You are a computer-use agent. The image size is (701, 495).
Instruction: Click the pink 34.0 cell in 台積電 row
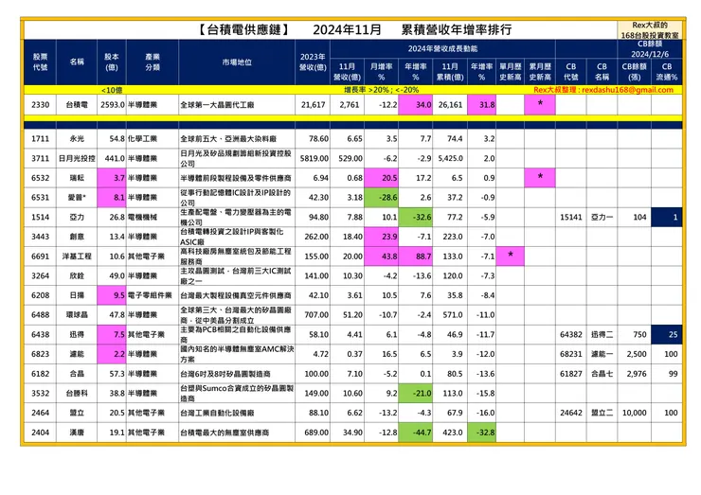tap(415, 104)
